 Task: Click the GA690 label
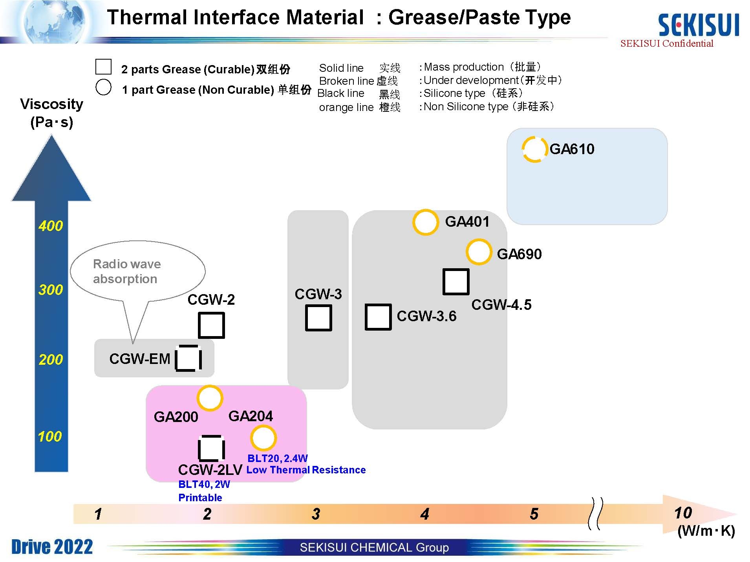click(520, 254)
